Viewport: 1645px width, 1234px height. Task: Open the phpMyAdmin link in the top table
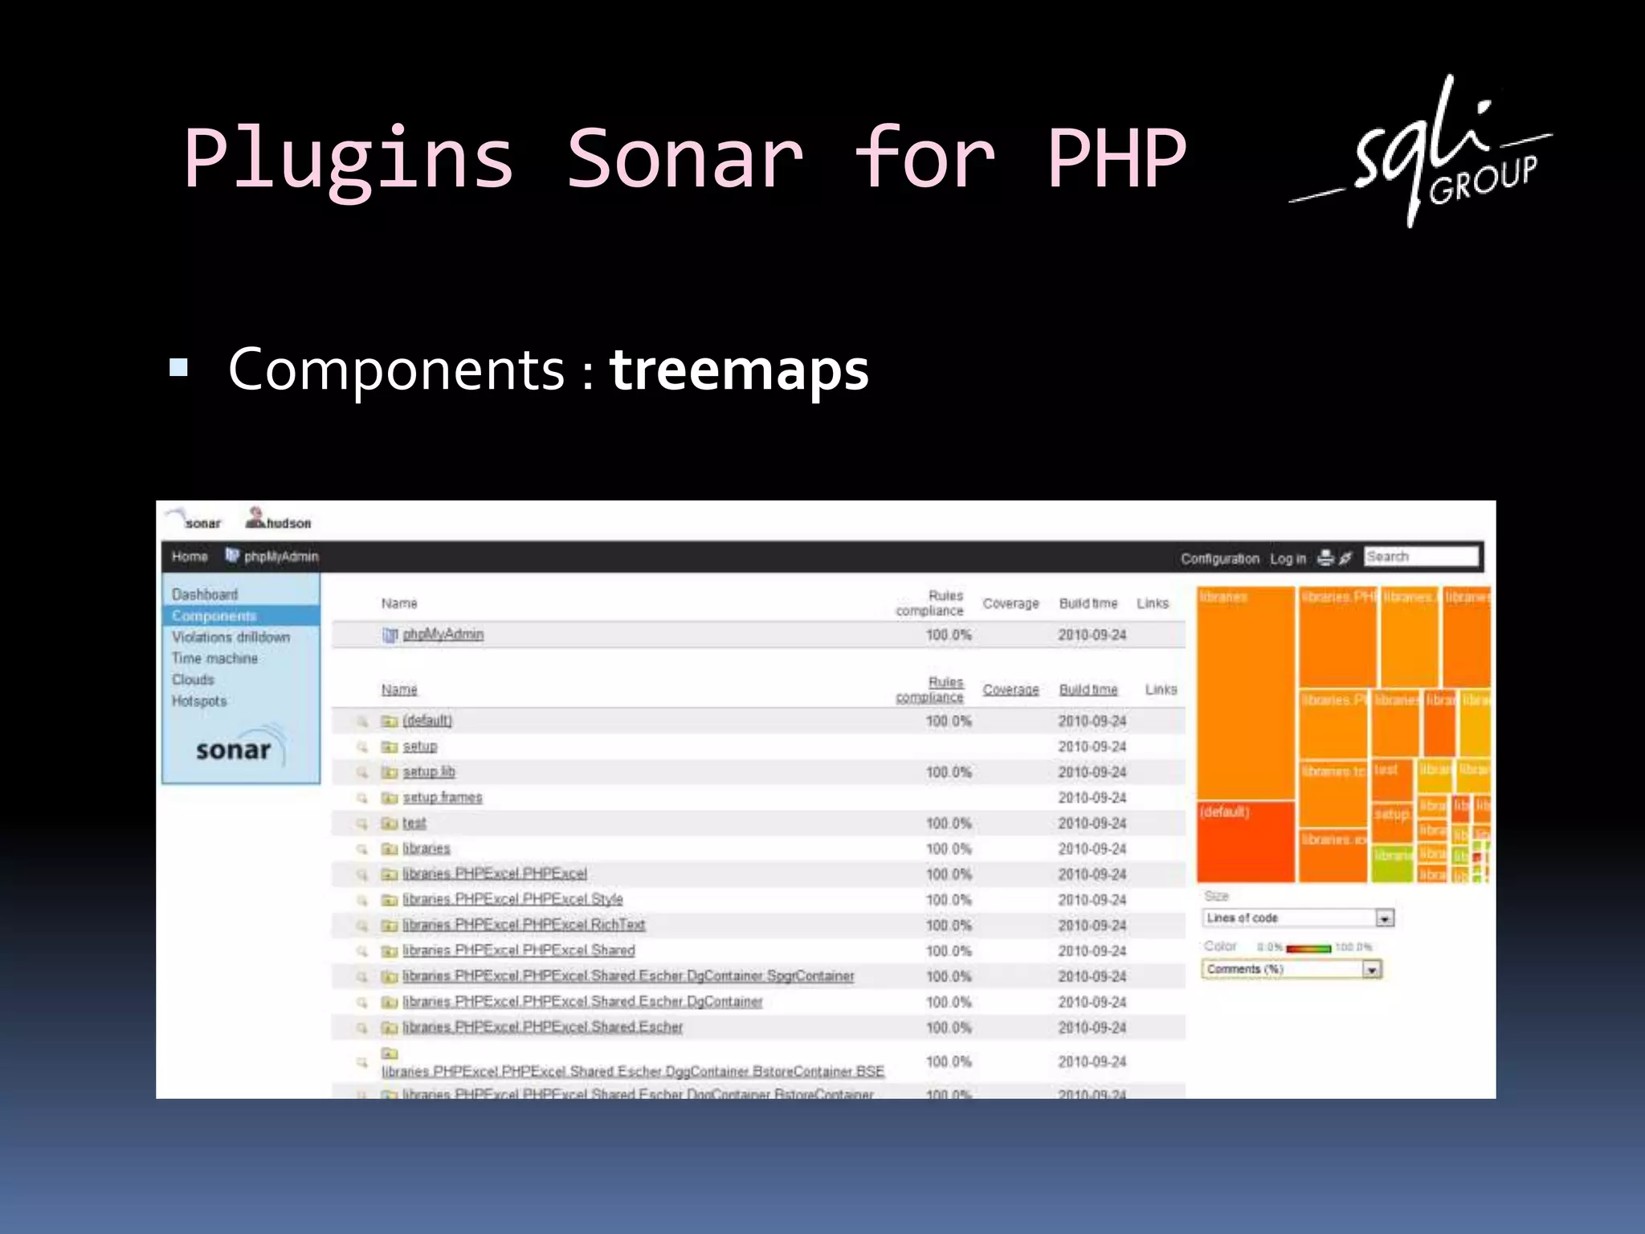pyautogui.click(x=443, y=634)
